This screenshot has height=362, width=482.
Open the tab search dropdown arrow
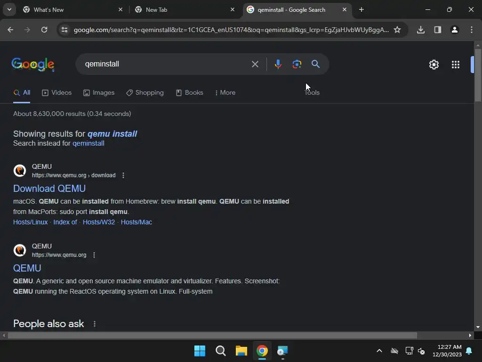coord(9,9)
